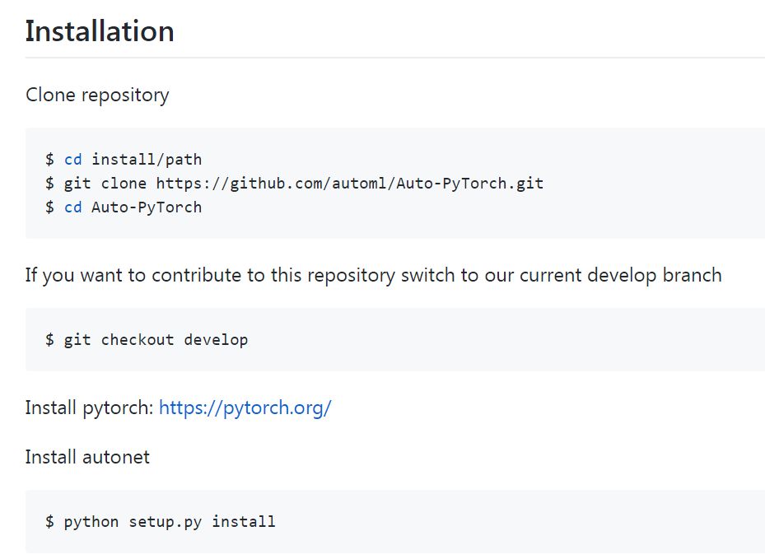Click the blue "cd" keyword before install/path

(x=73, y=159)
